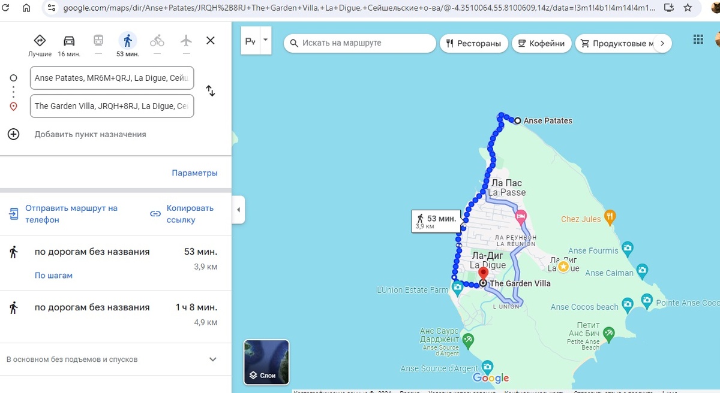Image resolution: width=720 pixels, height=393 pixels.
Task: Open site information icon in address bar
Action: (51, 8)
